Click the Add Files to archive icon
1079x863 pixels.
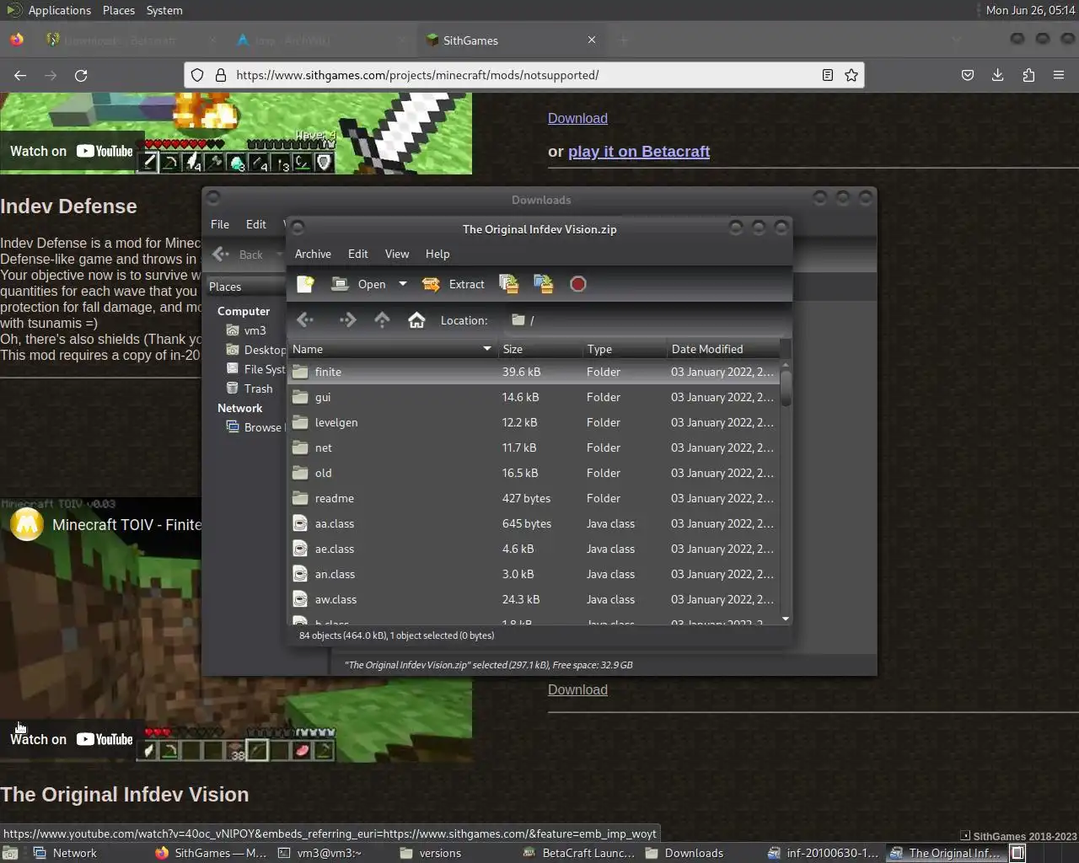[508, 284]
